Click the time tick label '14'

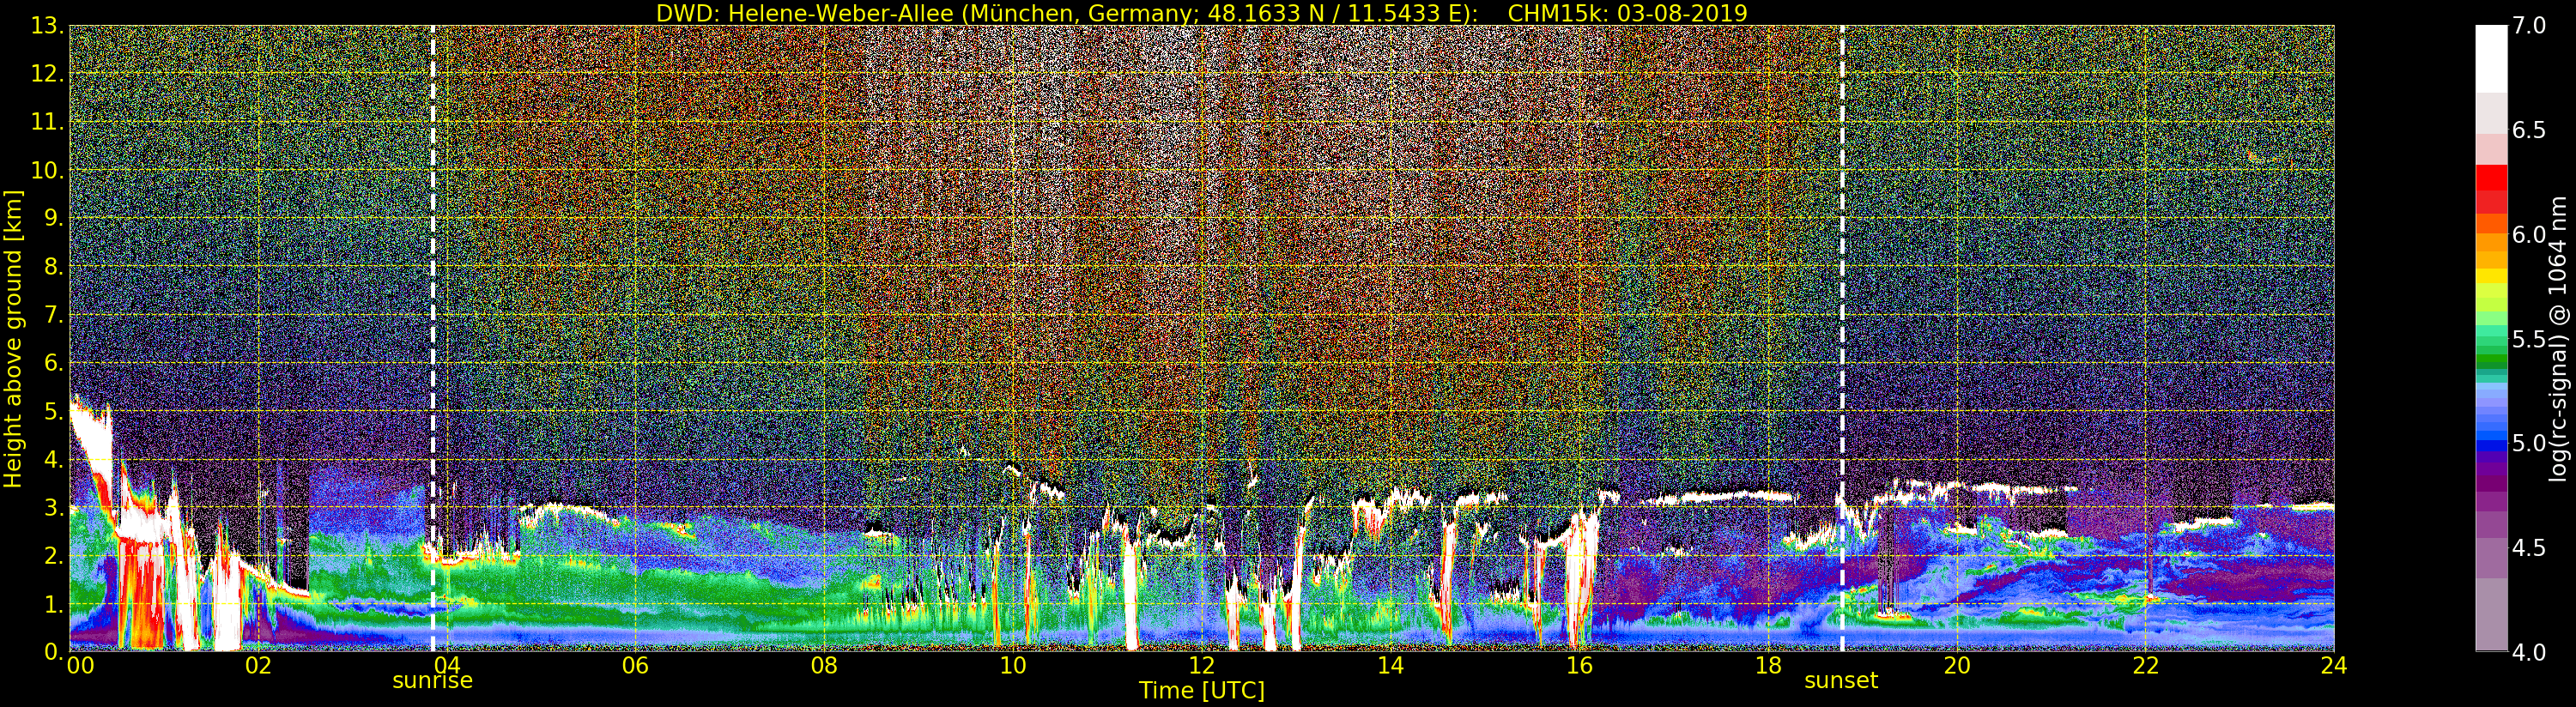coord(1390,666)
